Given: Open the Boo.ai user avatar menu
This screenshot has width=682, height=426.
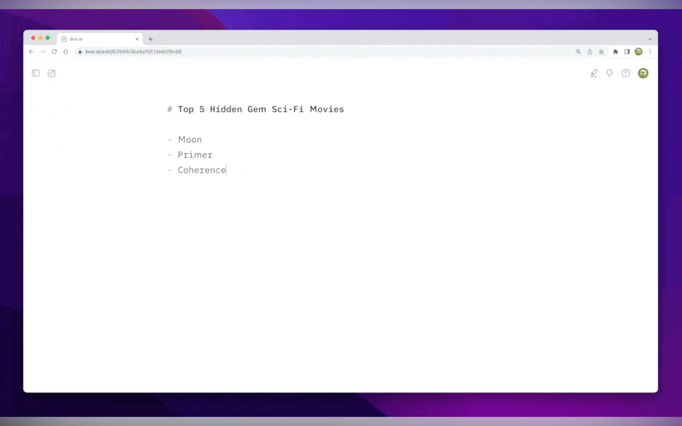Looking at the screenshot, I should pyautogui.click(x=643, y=73).
